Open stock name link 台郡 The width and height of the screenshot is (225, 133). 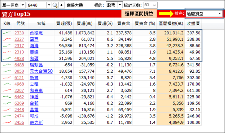(x=34, y=103)
